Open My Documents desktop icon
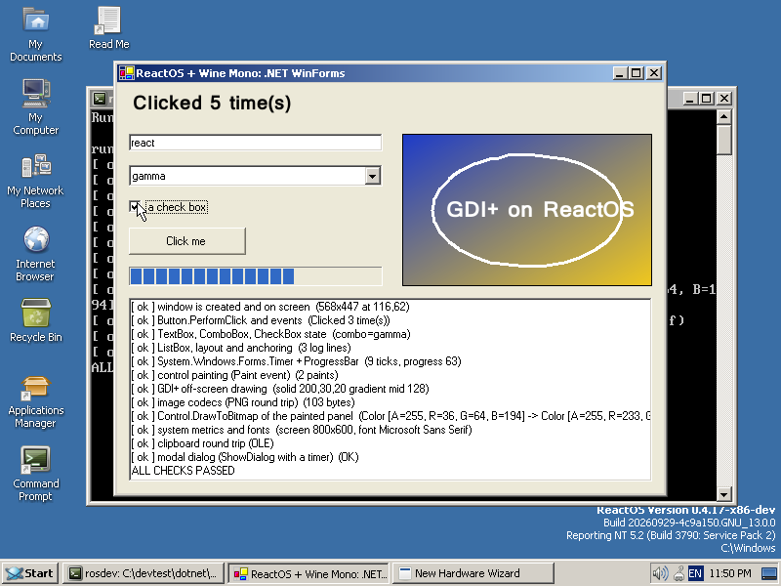781x586 pixels. (x=36, y=34)
